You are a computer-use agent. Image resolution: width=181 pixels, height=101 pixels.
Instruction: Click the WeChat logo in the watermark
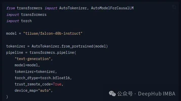tap(113, 93)
